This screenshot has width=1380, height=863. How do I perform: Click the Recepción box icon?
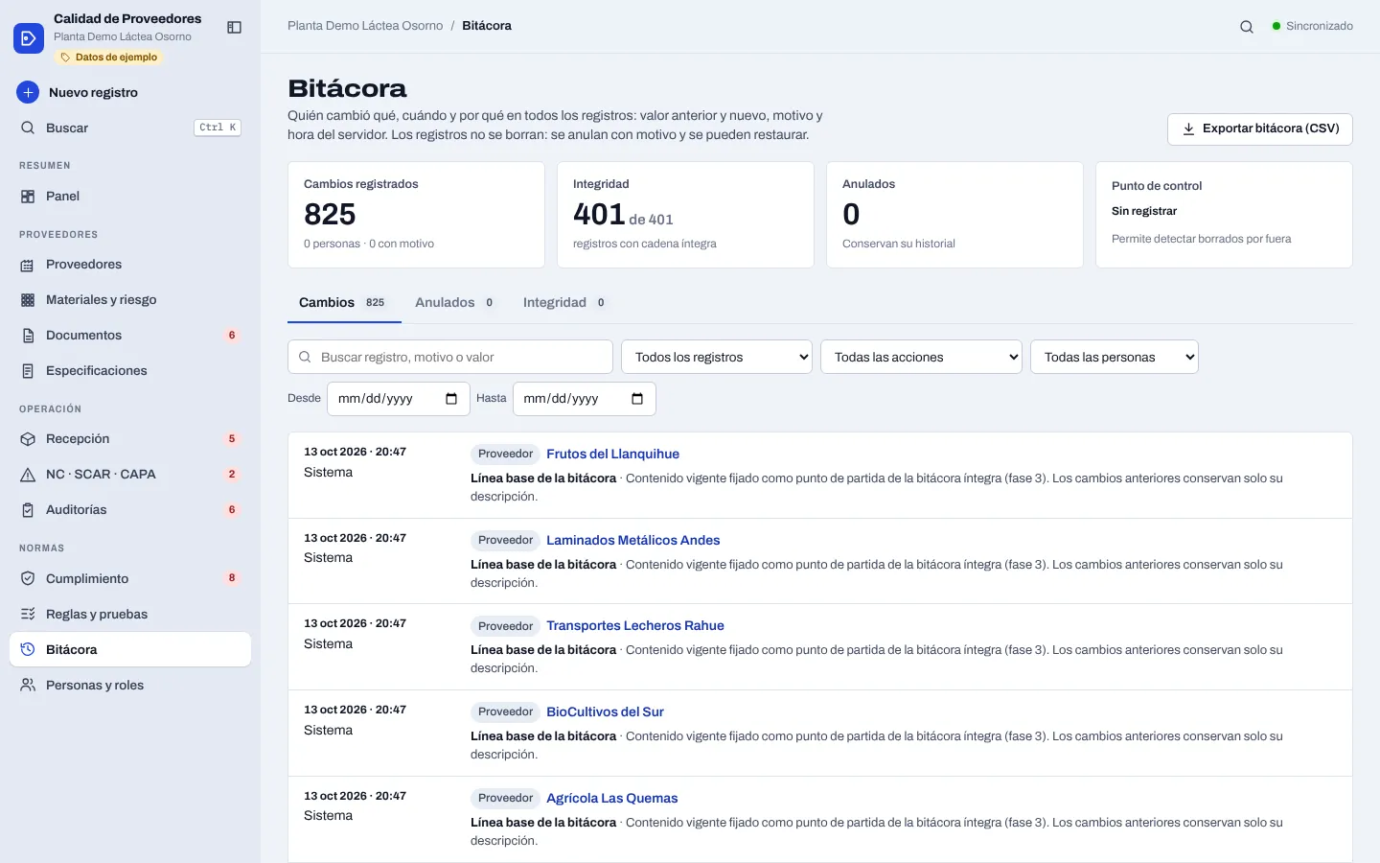pyautogui.click(x=28, y=439)
